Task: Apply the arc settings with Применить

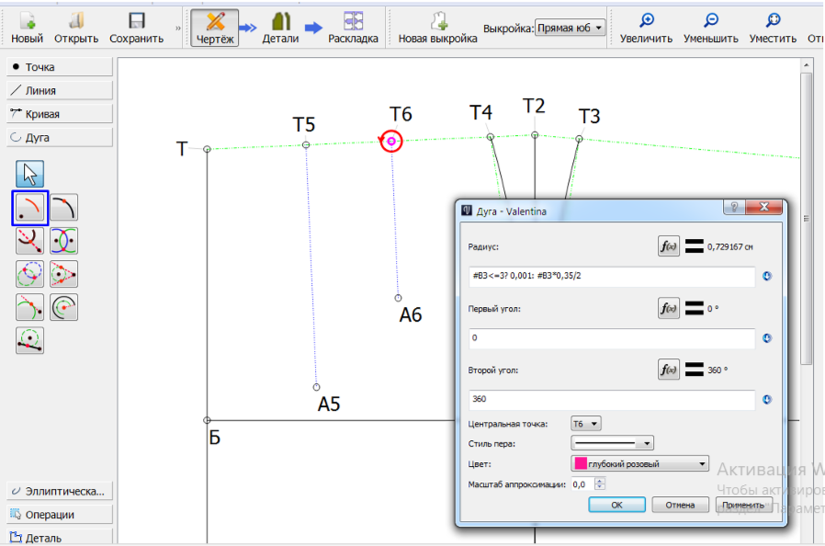Action: 743,505
